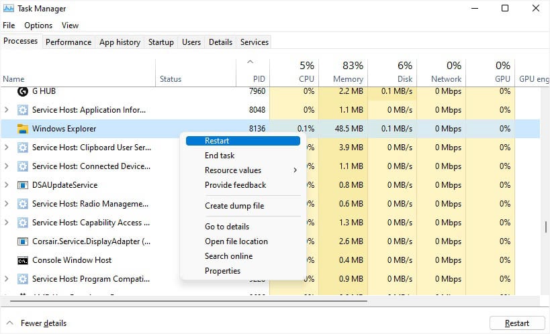This screenshot has width=550, height=334.
Task: Click the G HUB process icon
Action: point(22,91)
